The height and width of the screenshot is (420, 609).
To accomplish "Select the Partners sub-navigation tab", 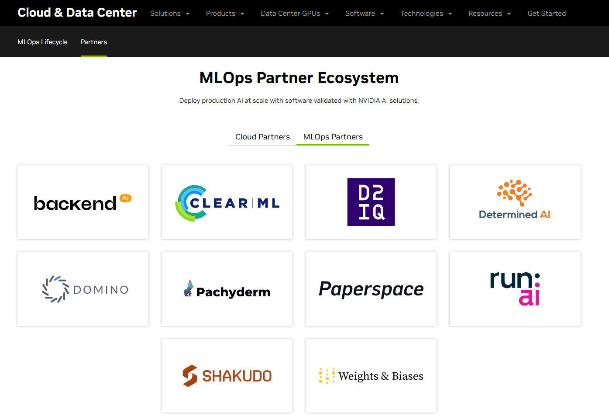I will tap(94, 42).
